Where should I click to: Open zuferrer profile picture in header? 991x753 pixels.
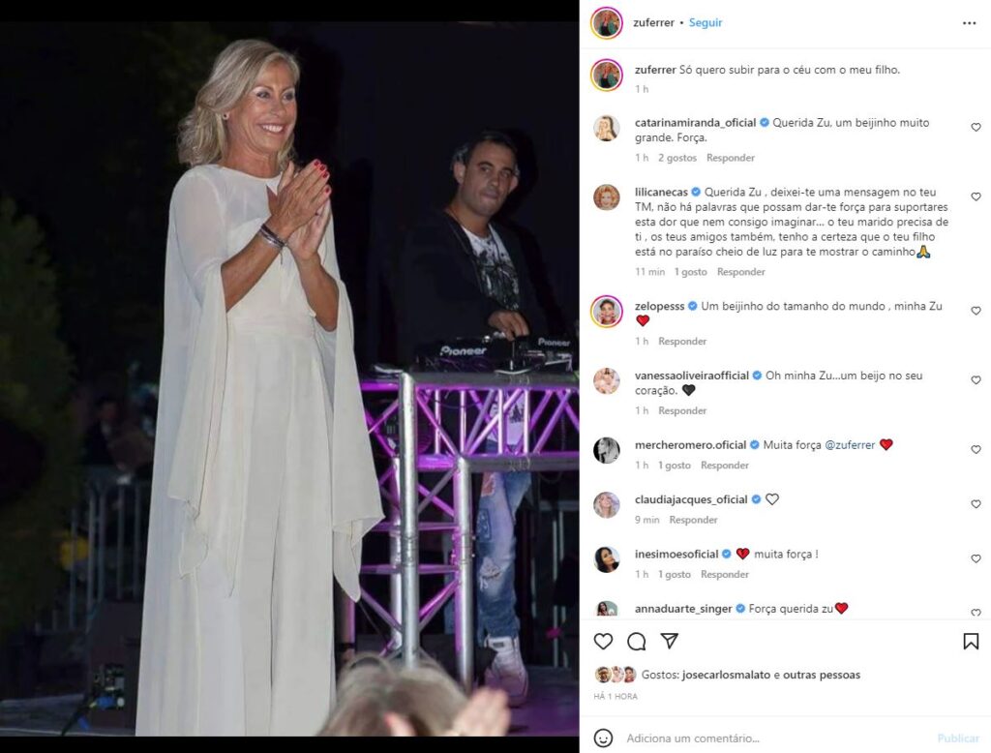point(606,23)
